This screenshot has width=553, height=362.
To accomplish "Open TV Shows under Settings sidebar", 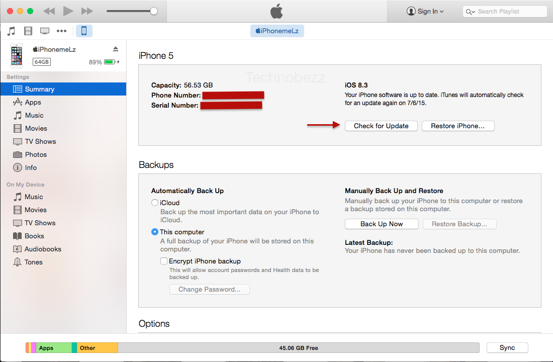I will click(x=63, y=141).
